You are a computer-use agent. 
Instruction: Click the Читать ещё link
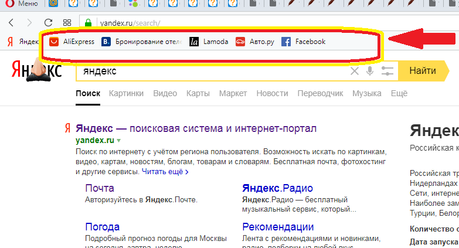point(165,172)
